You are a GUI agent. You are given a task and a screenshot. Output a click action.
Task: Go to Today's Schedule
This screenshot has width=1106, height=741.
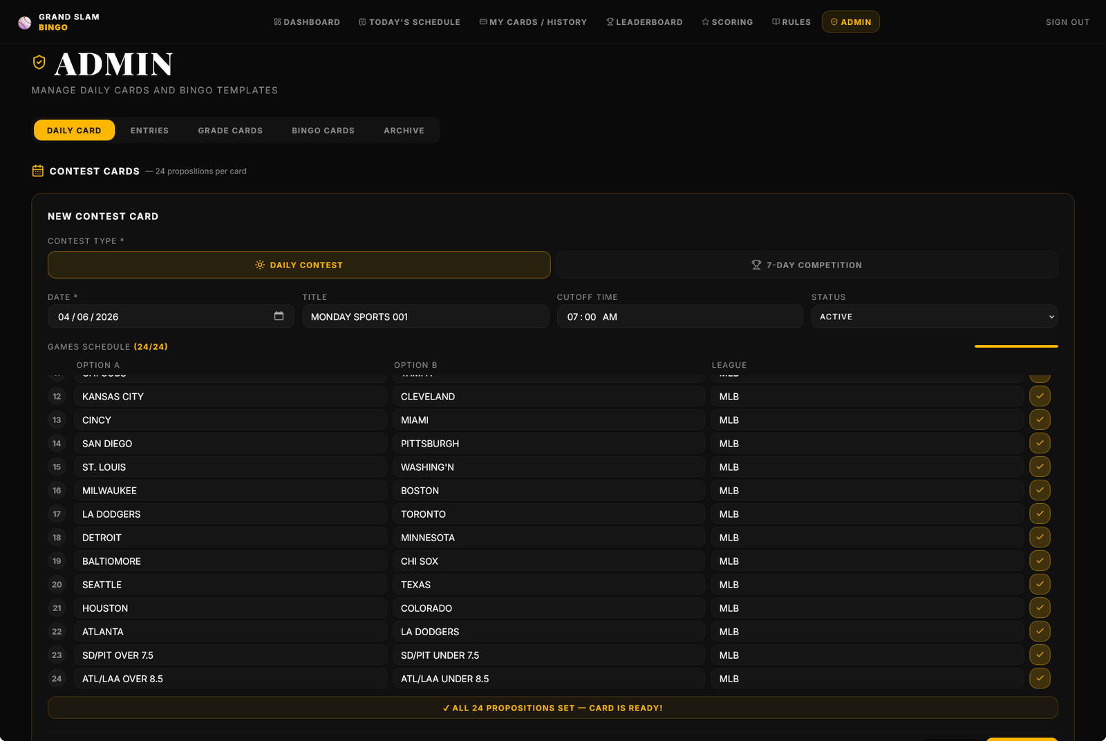click(x=409, y=22)
